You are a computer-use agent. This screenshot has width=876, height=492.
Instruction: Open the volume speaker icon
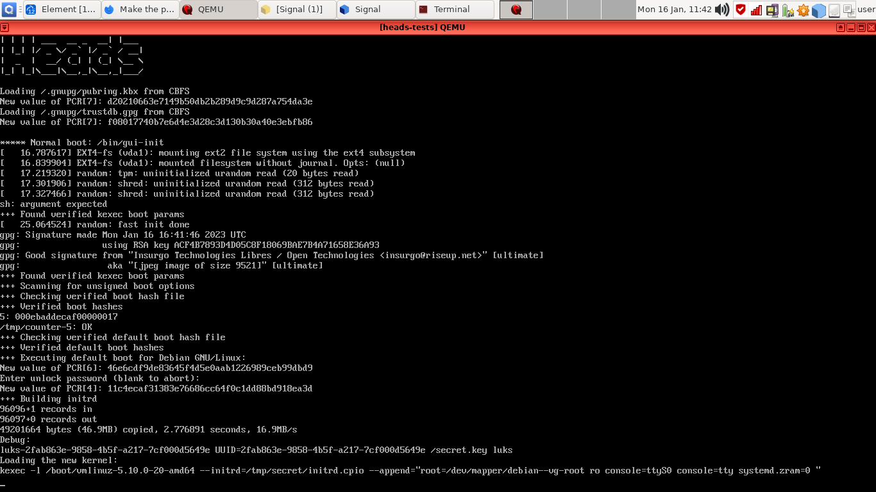click(722, 10)
